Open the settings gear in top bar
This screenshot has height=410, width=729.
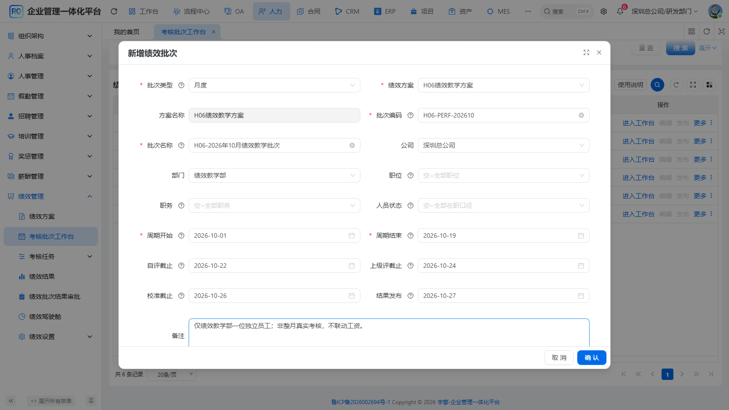pyautogui.click(x=604, y=11)
